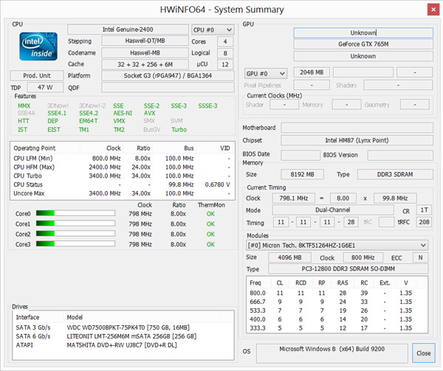Click the Intel Inside logo
The height and width of the screenshot is (371, 443).
coord(38,46)
